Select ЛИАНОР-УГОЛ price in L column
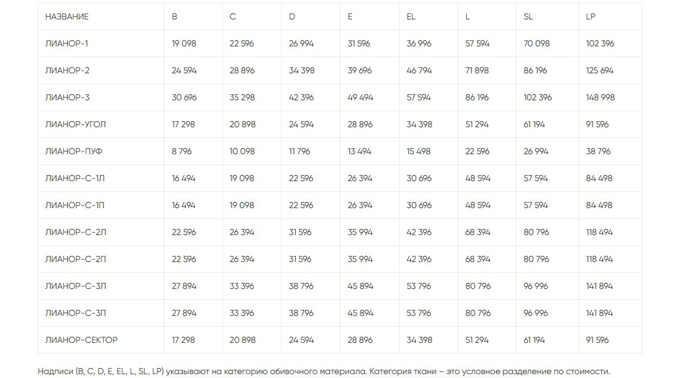Image resolution: width=680 pixels, height=378 pixels. (x=477, y=124)
